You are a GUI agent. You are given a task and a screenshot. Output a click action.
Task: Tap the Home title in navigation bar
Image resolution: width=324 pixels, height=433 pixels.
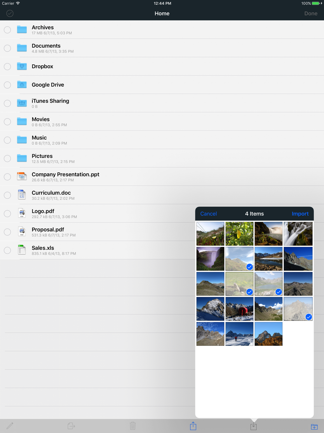coord(162,13)
